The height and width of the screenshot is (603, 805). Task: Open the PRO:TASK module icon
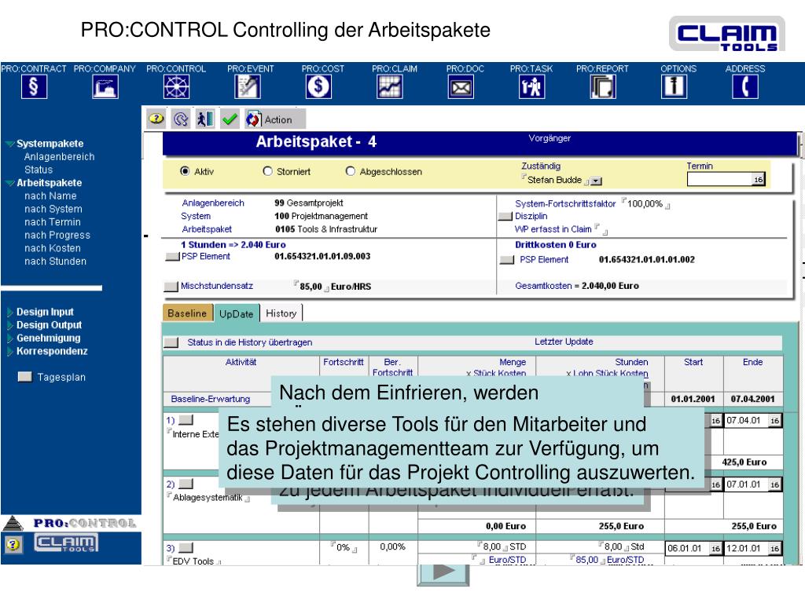tap(531, 86)
